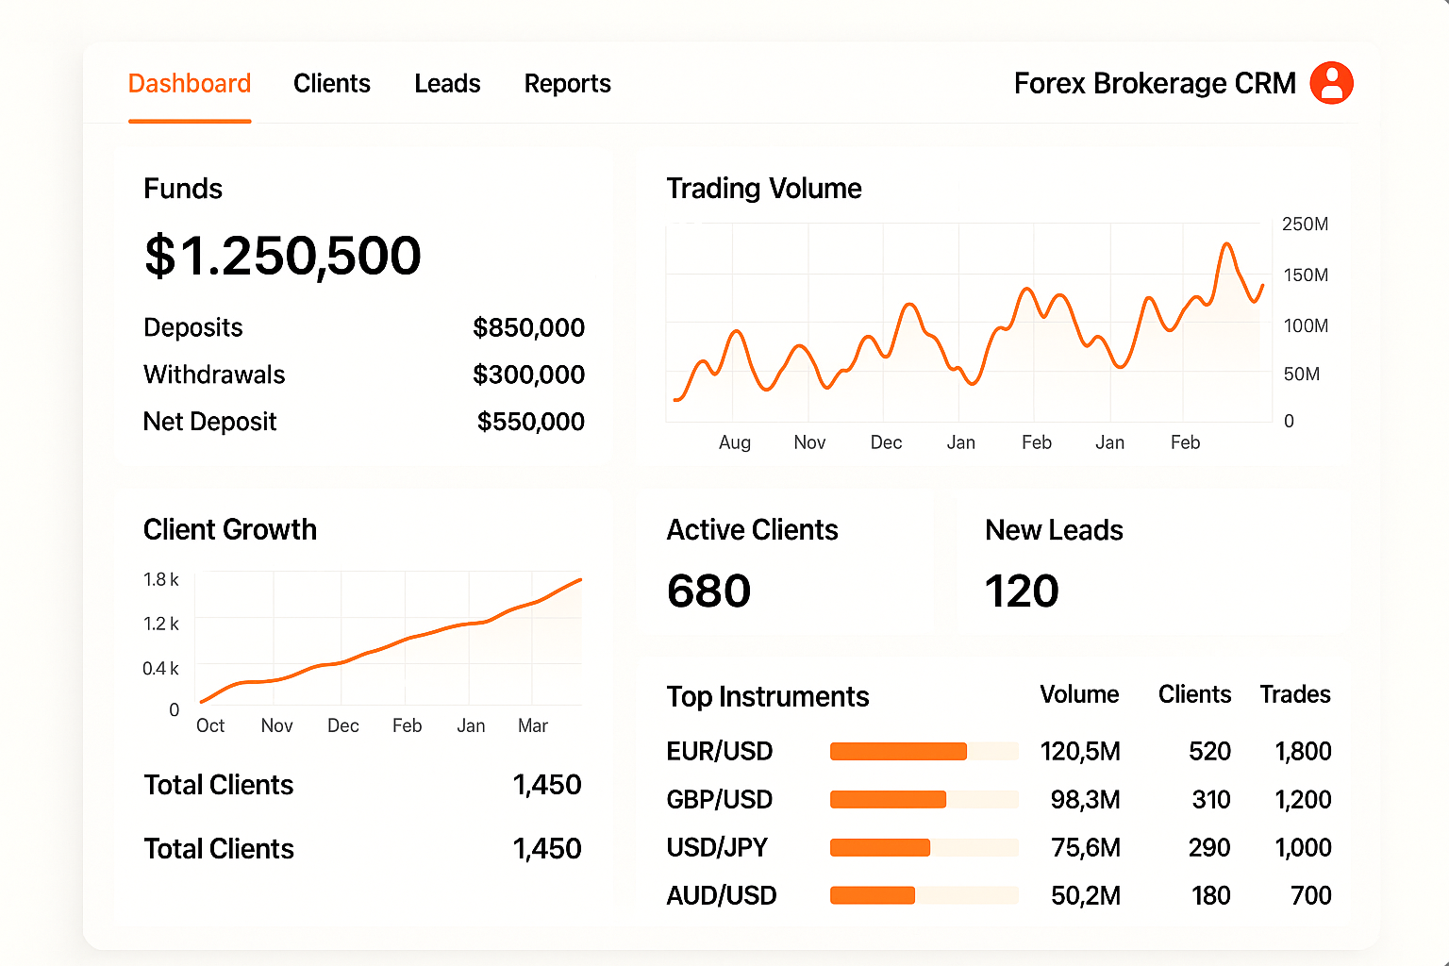Click the Trading Volume chart line
The height and width of the screenshot is (966, 1449).
coord(1027,290)
